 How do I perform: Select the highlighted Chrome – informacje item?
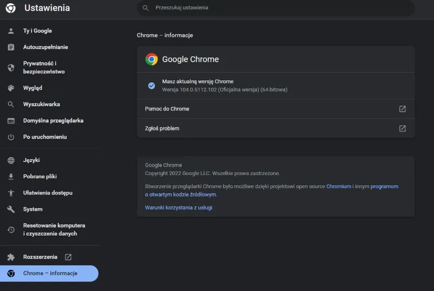tap(49, 273)
